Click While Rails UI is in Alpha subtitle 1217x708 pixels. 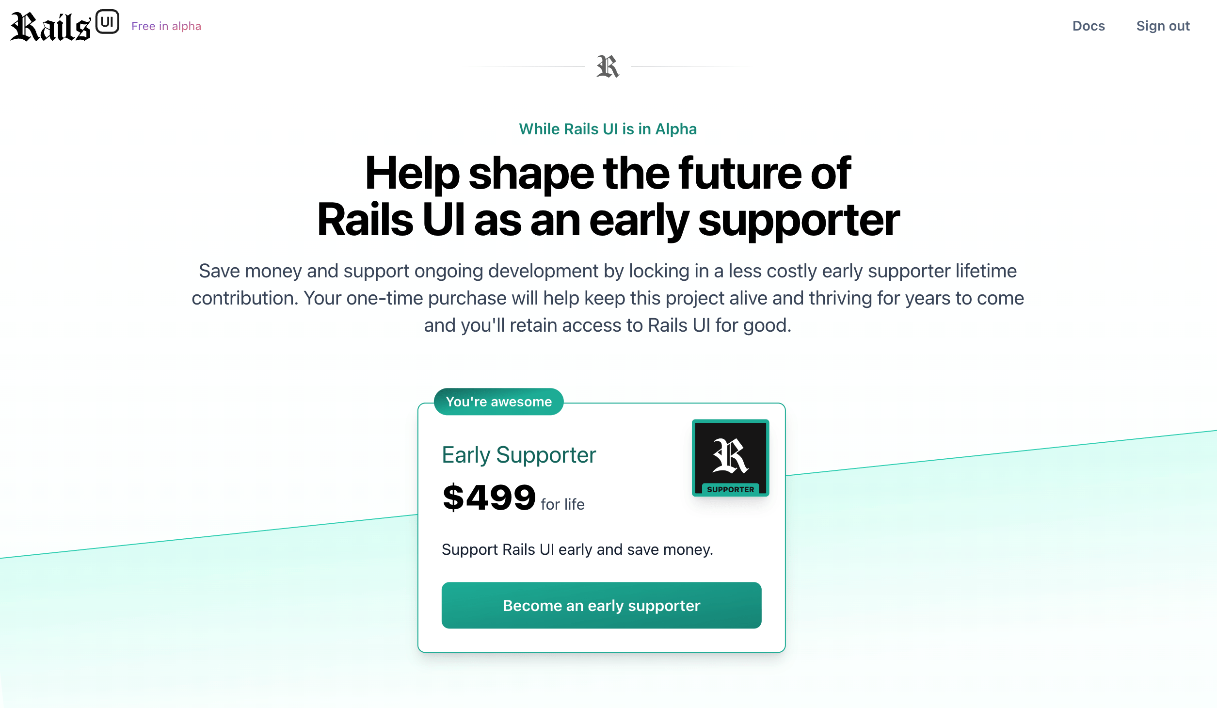(x=608, y=129)
